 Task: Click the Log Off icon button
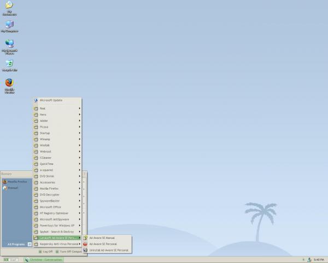[x=40, y=251]
